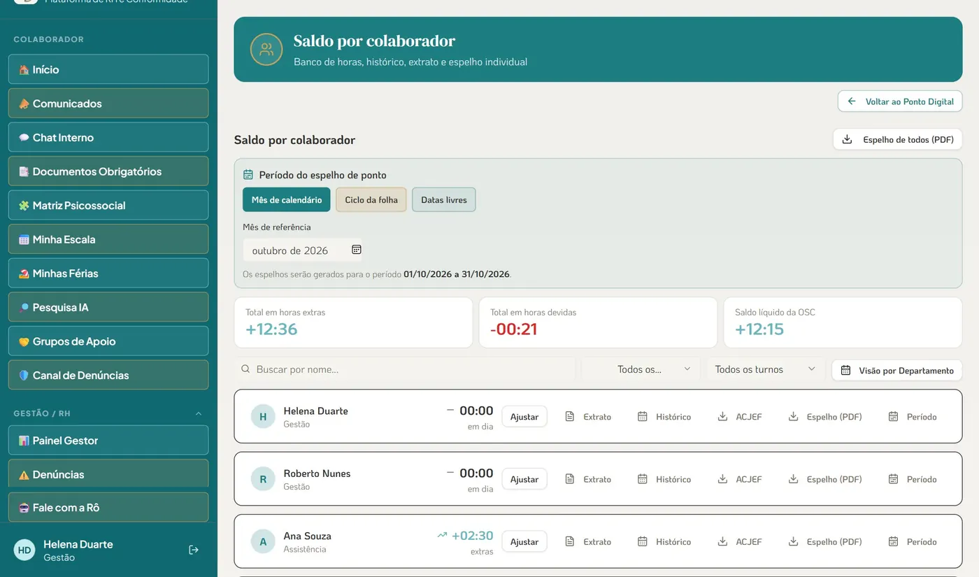Open the Todos os turnos dropdown

766,369
